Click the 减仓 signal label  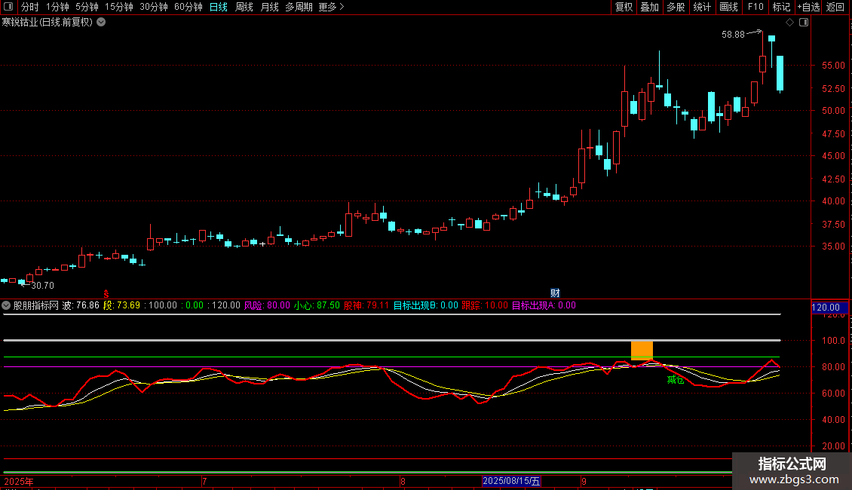[676, 380]
